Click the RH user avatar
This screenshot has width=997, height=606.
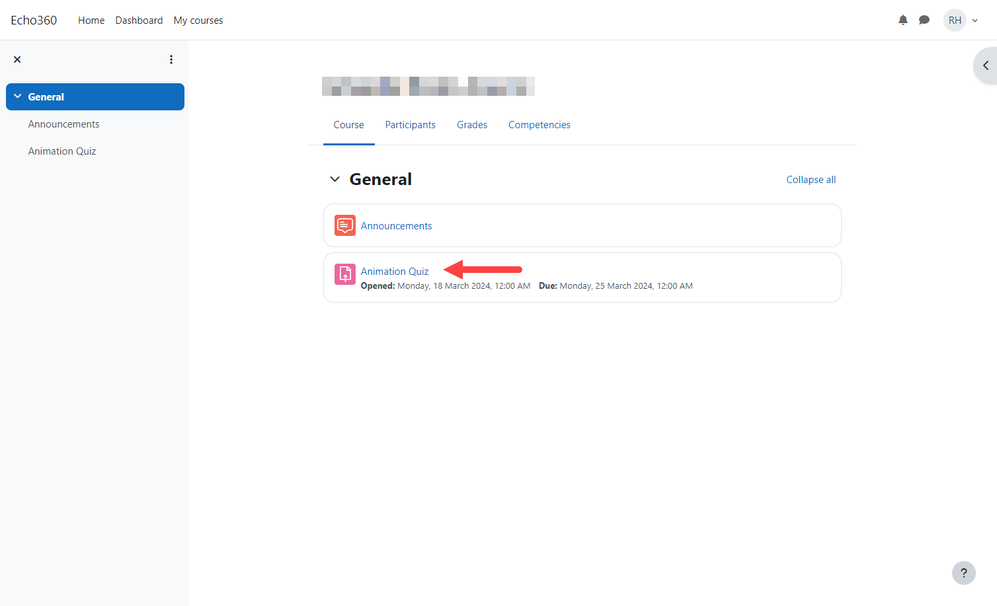pyautogui.click(x=955, y=20)
